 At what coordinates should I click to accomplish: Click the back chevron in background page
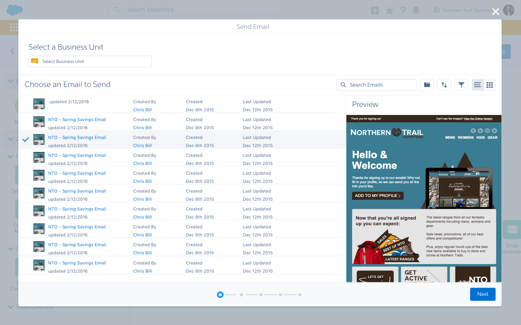[x=12, y=51]
